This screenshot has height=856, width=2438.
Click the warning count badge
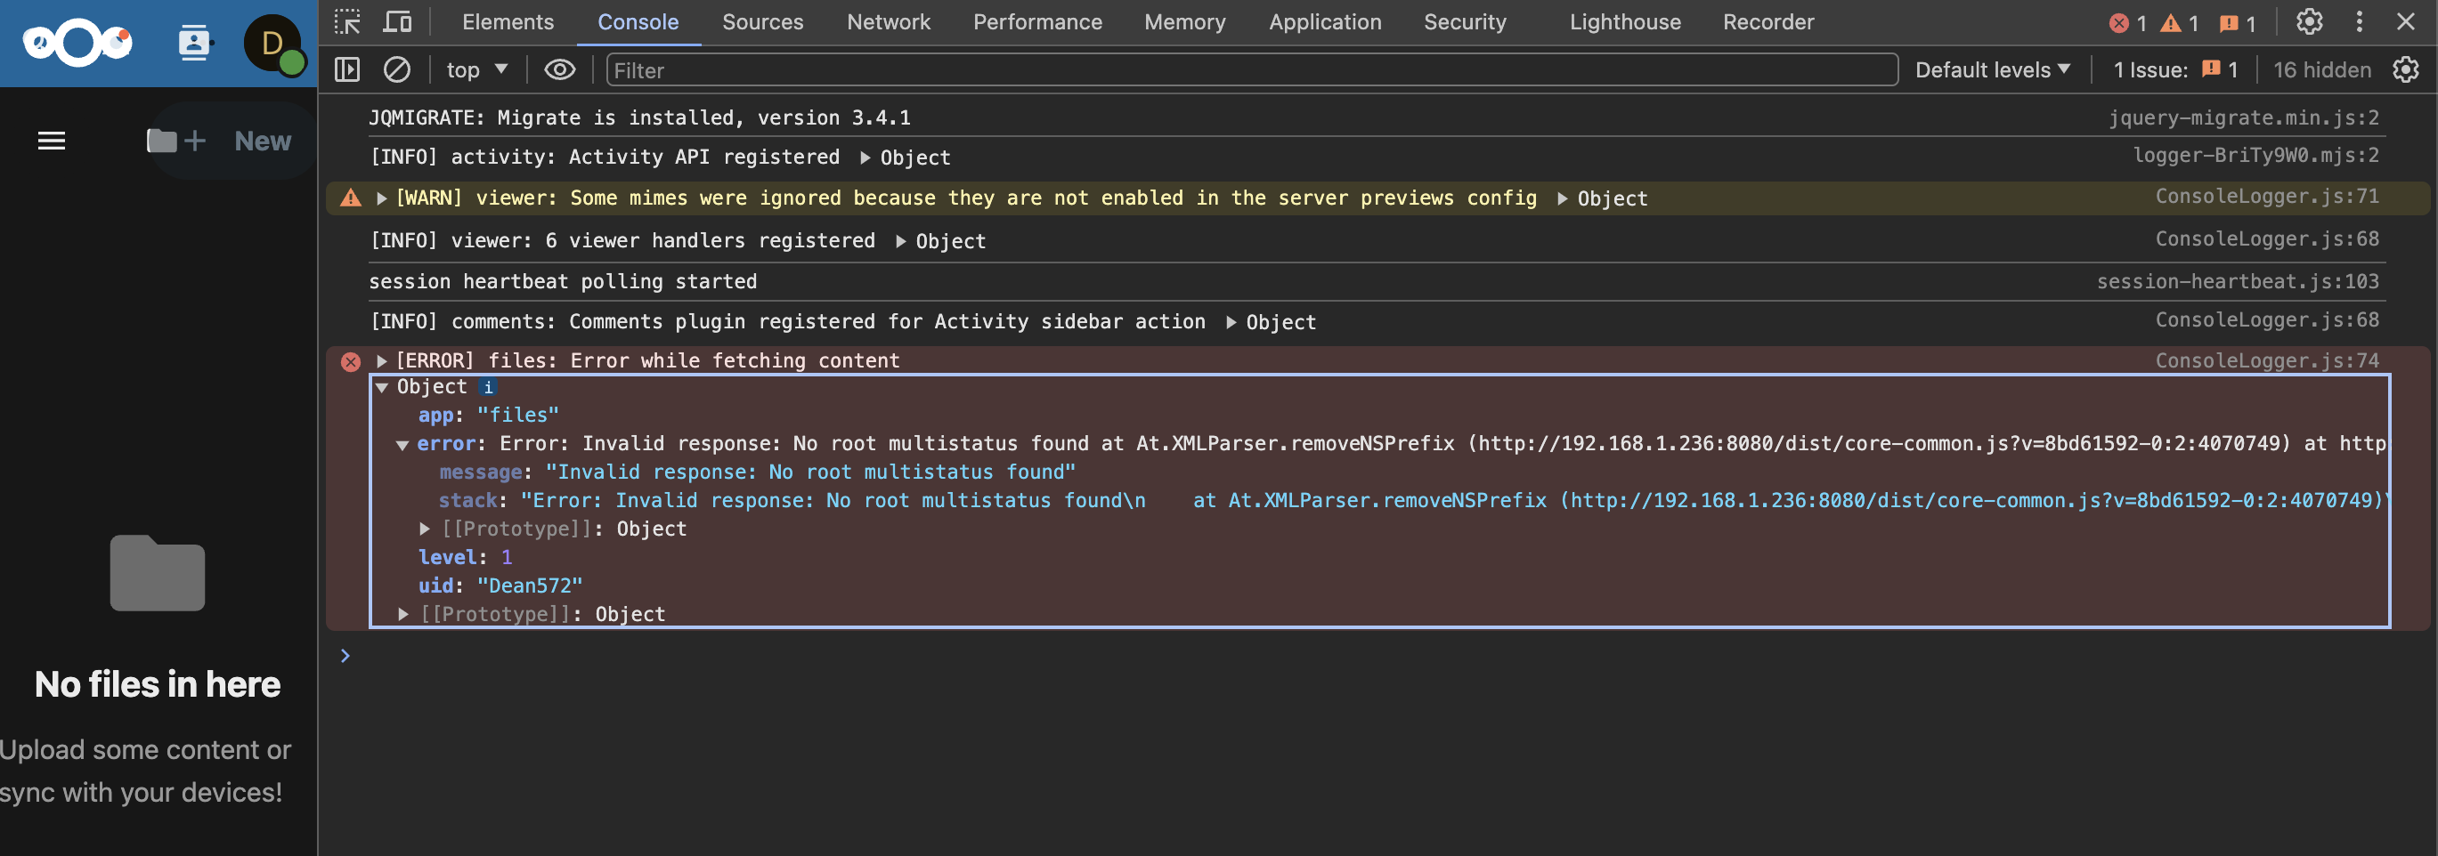tap(2180, 23)
